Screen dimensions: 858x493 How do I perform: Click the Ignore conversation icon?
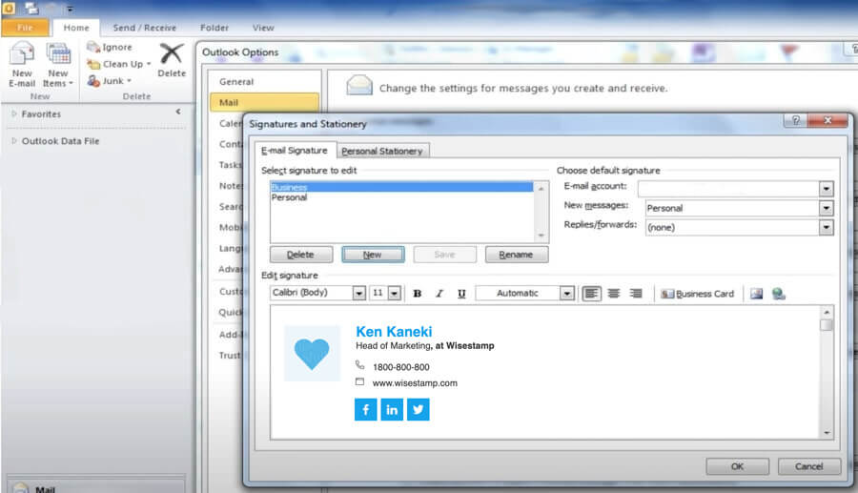click(93, 47)
